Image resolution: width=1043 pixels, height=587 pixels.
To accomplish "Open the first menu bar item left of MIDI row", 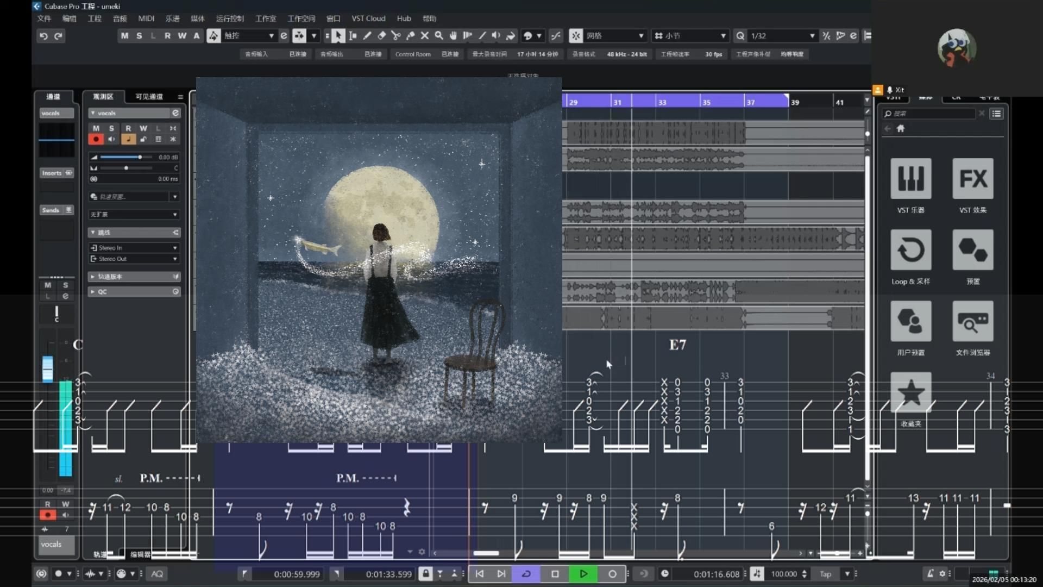I will [x=44, y=18].
